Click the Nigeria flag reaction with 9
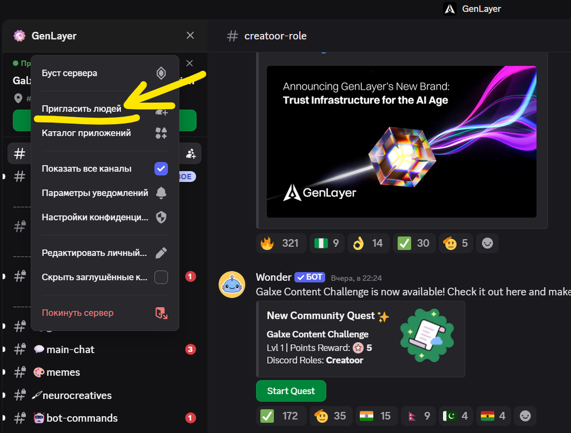This screenshot has width=571, height=433. coord(327,243)
